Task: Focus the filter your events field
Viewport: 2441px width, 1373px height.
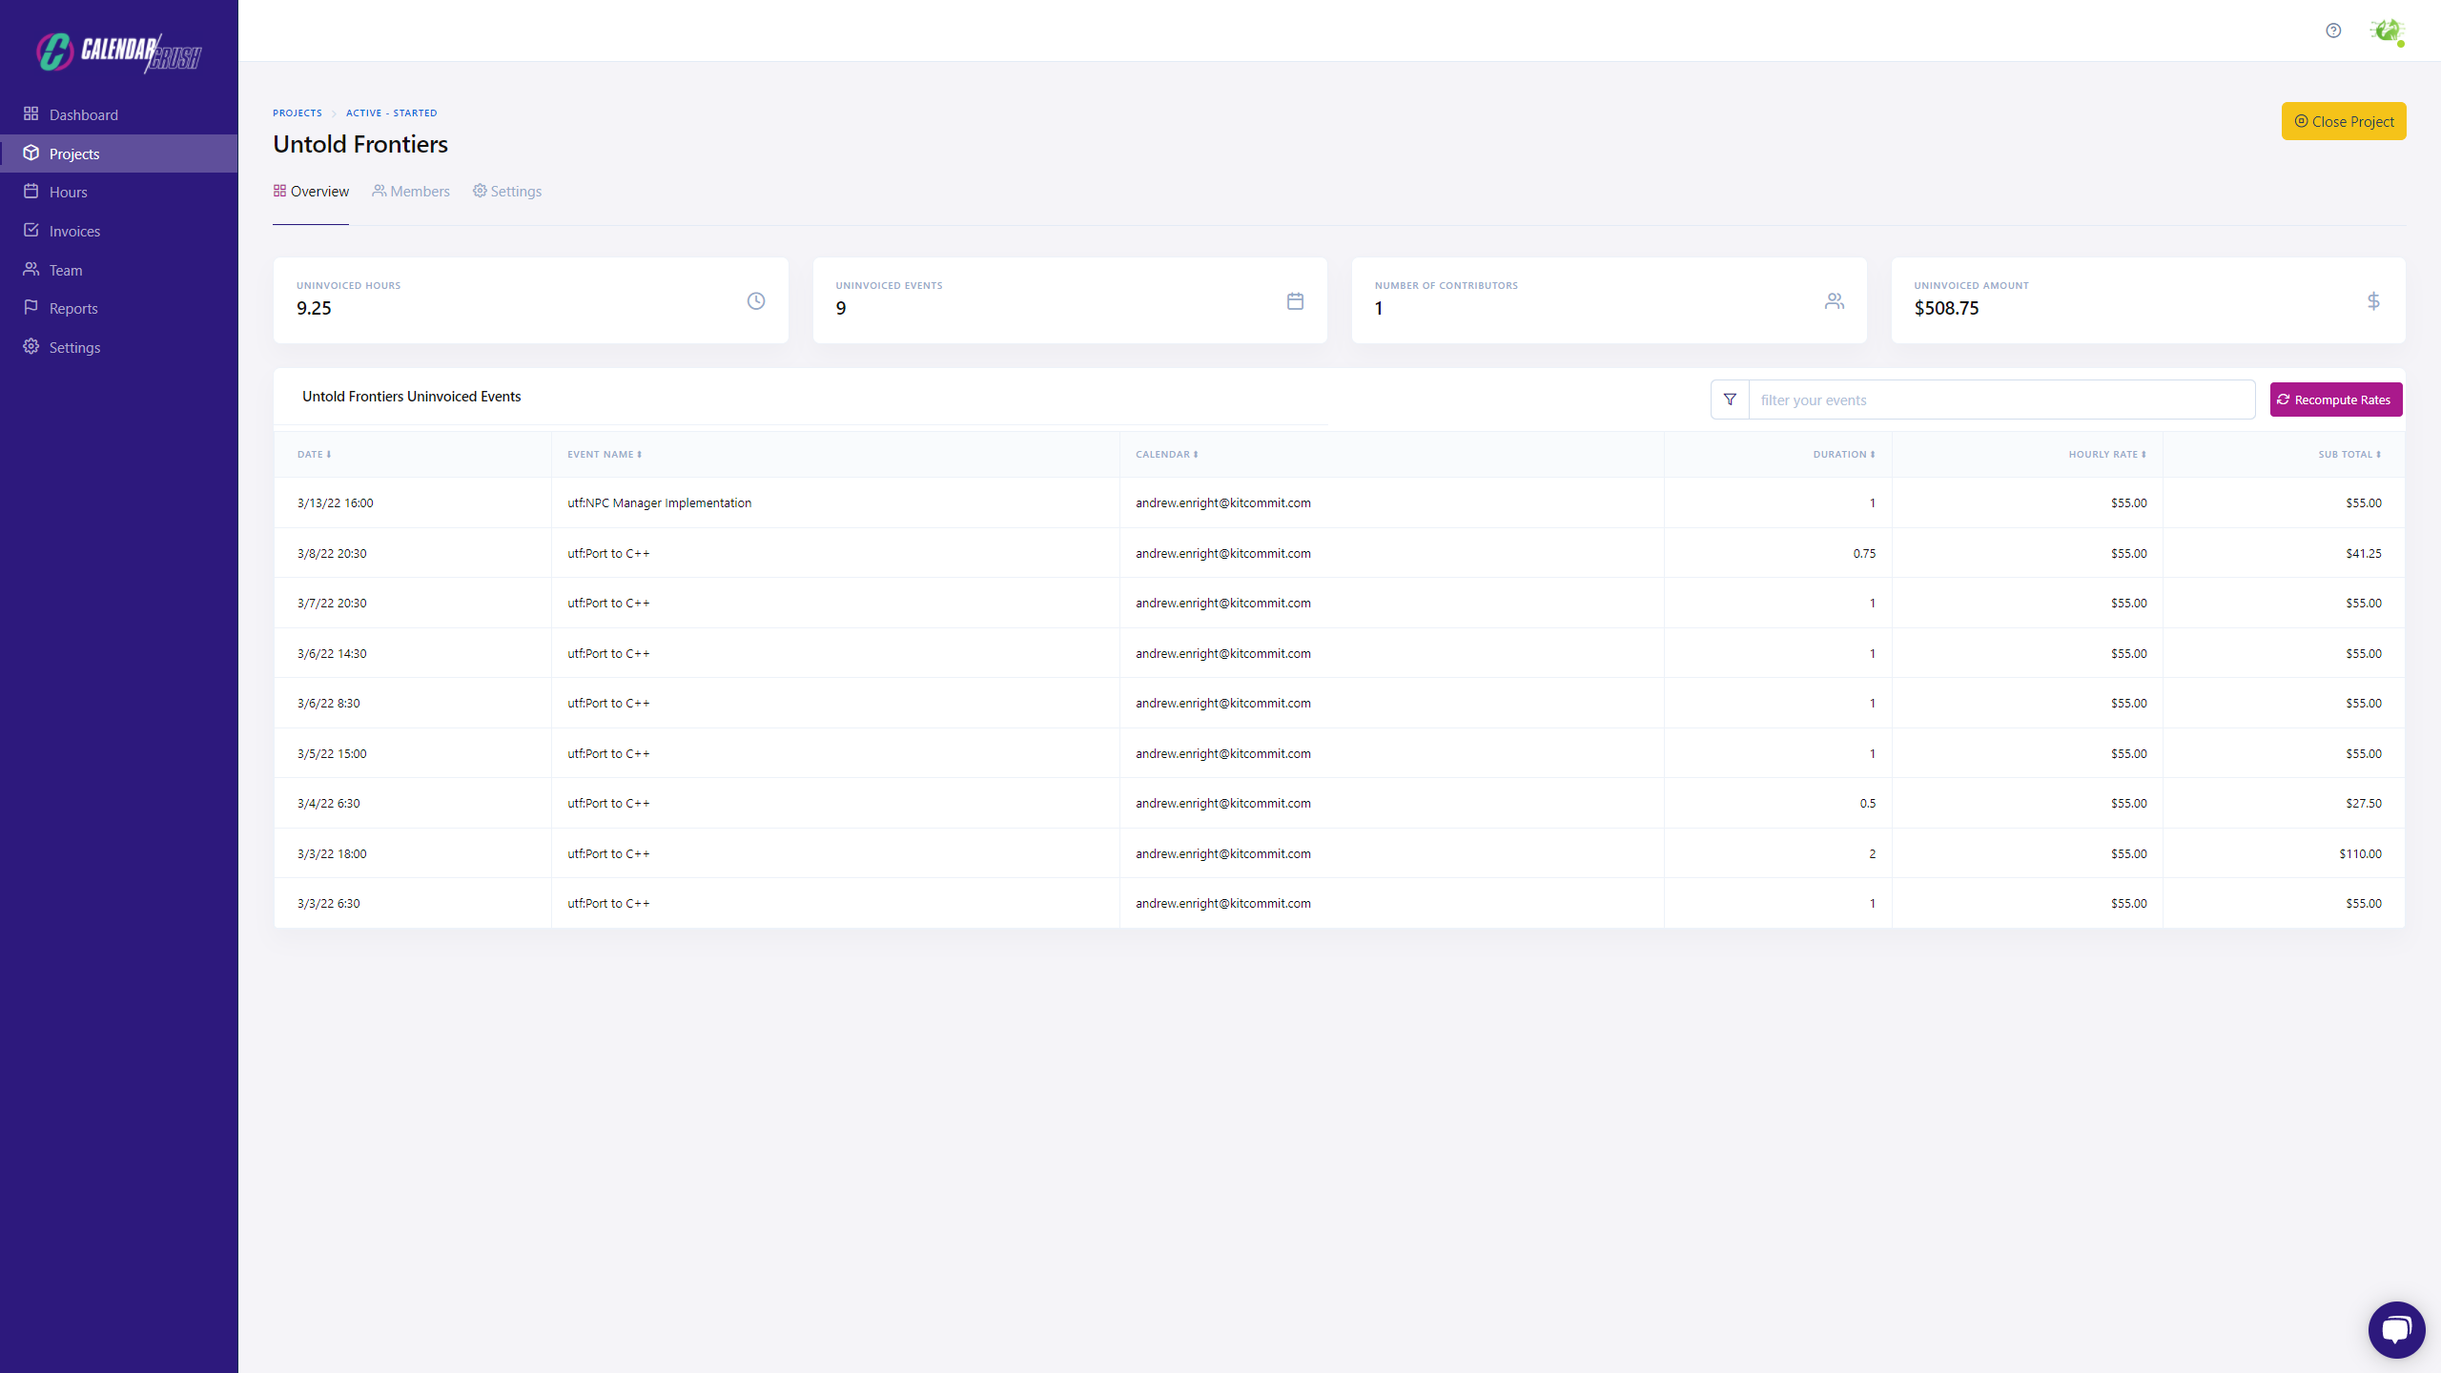Action: [x=2000, y=400]
